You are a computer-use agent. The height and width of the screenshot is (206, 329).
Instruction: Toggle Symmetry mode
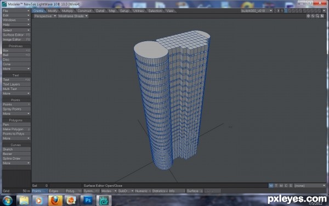pos(91,191)
